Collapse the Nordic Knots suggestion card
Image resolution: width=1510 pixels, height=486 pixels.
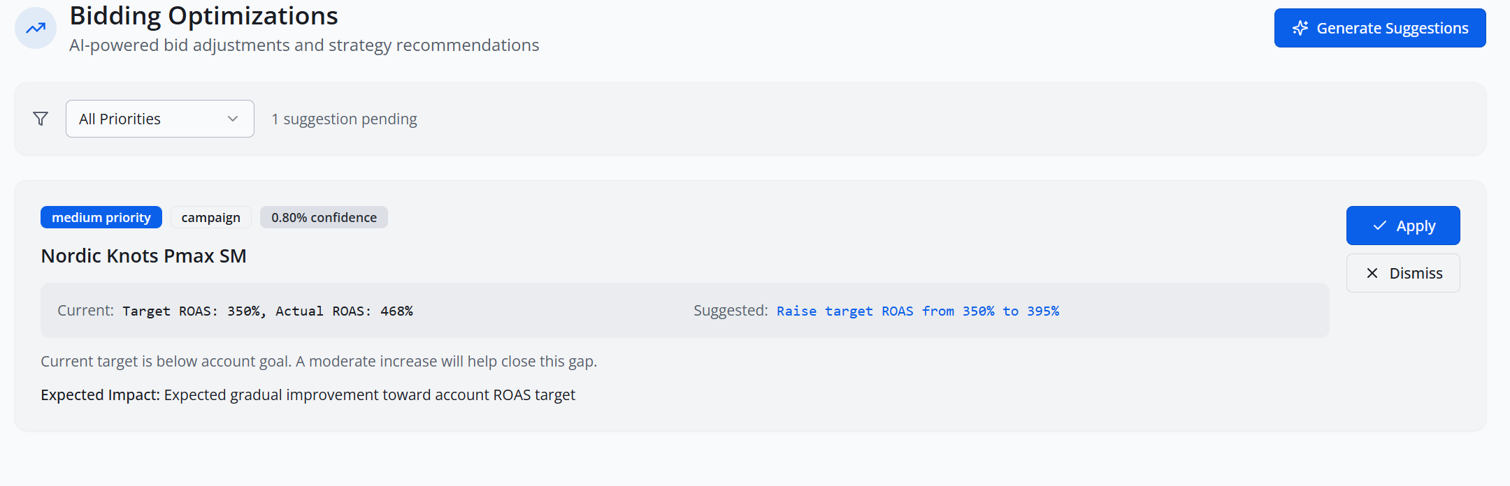143,256
